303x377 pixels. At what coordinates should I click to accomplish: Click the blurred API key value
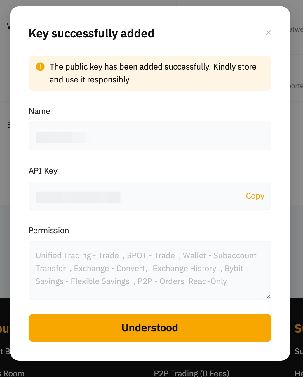[x=78, y=197]
